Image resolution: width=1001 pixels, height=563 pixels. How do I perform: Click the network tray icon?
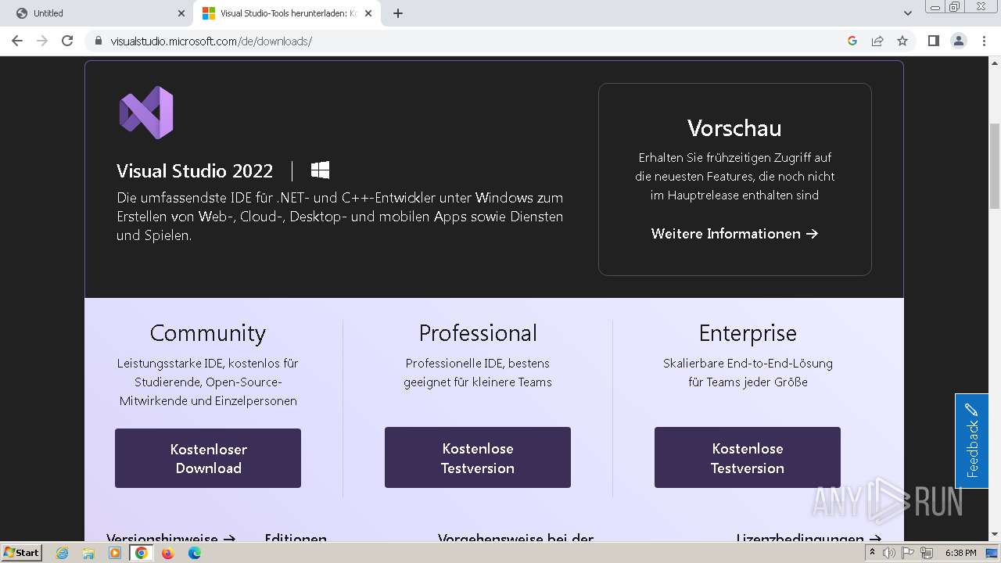click(927, 553)
